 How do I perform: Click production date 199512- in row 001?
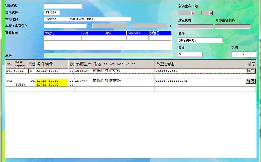(82, 70)
